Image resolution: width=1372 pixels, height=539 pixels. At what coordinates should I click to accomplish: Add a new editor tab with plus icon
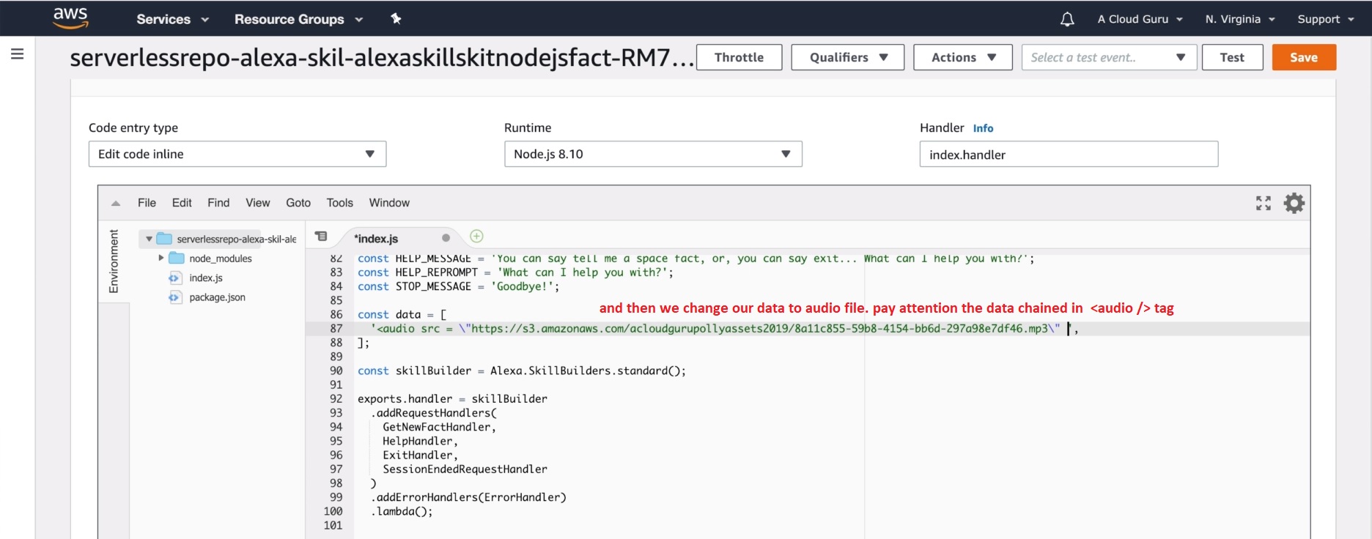476,236
